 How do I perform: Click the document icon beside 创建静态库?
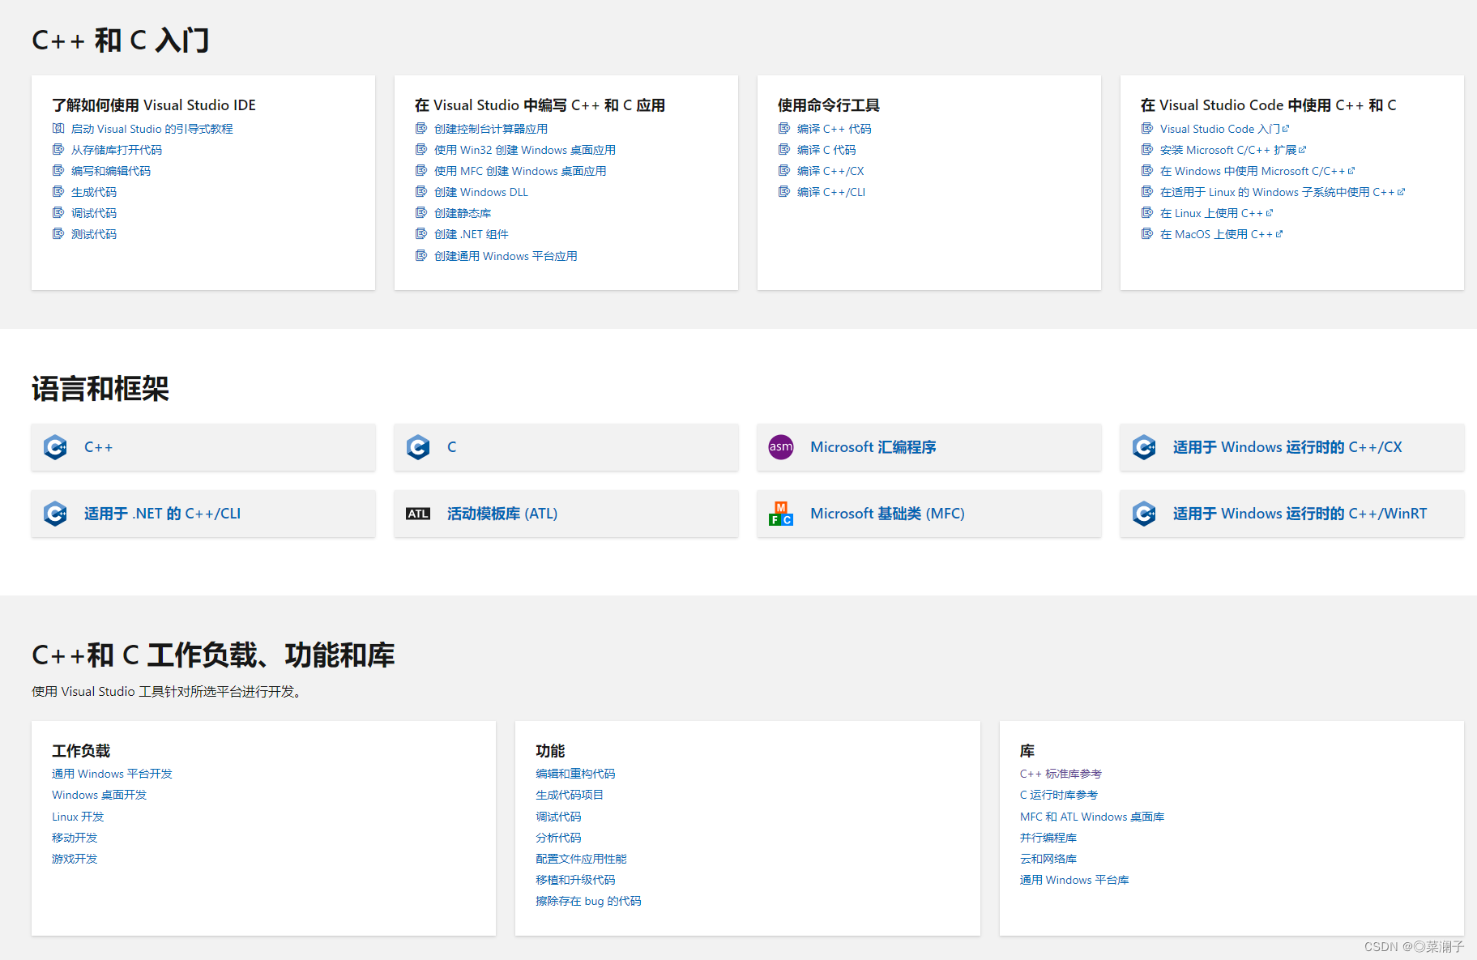[x=421, y=212]
